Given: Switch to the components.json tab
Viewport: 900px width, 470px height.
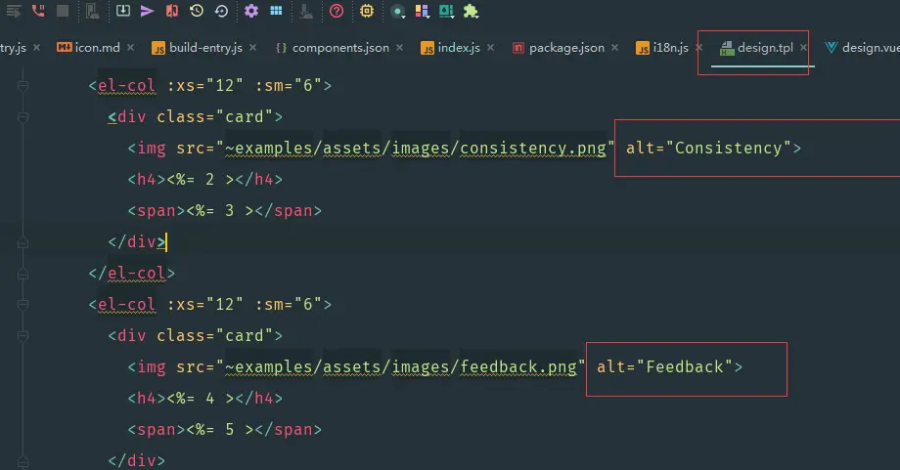Looking at the screenshot, I should point(340,48).
